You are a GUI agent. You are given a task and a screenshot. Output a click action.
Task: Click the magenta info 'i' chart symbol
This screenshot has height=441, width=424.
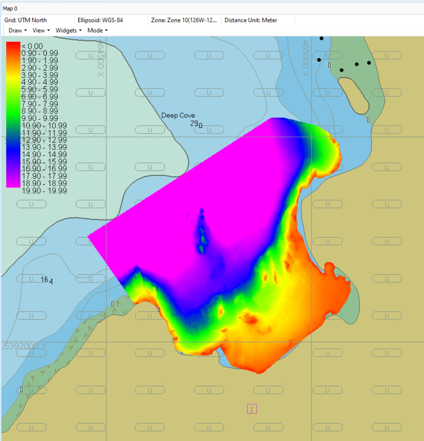(252, 409)
